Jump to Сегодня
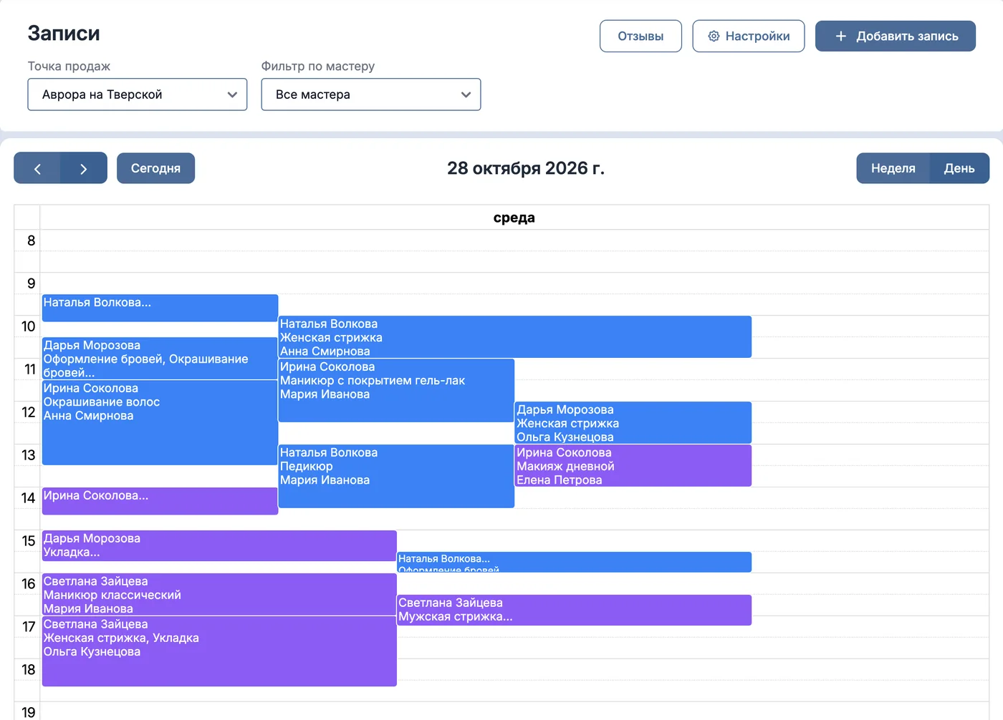This screenshot has width=1003, height=720. pyautogui.click(x=155, y=168)
